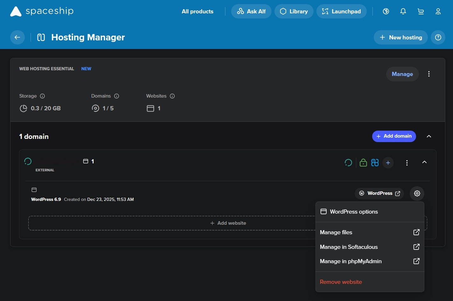Screen dimensions: 453x301
Task: Click the Storage usage pie indicator
Action: [x=24, y=108]
